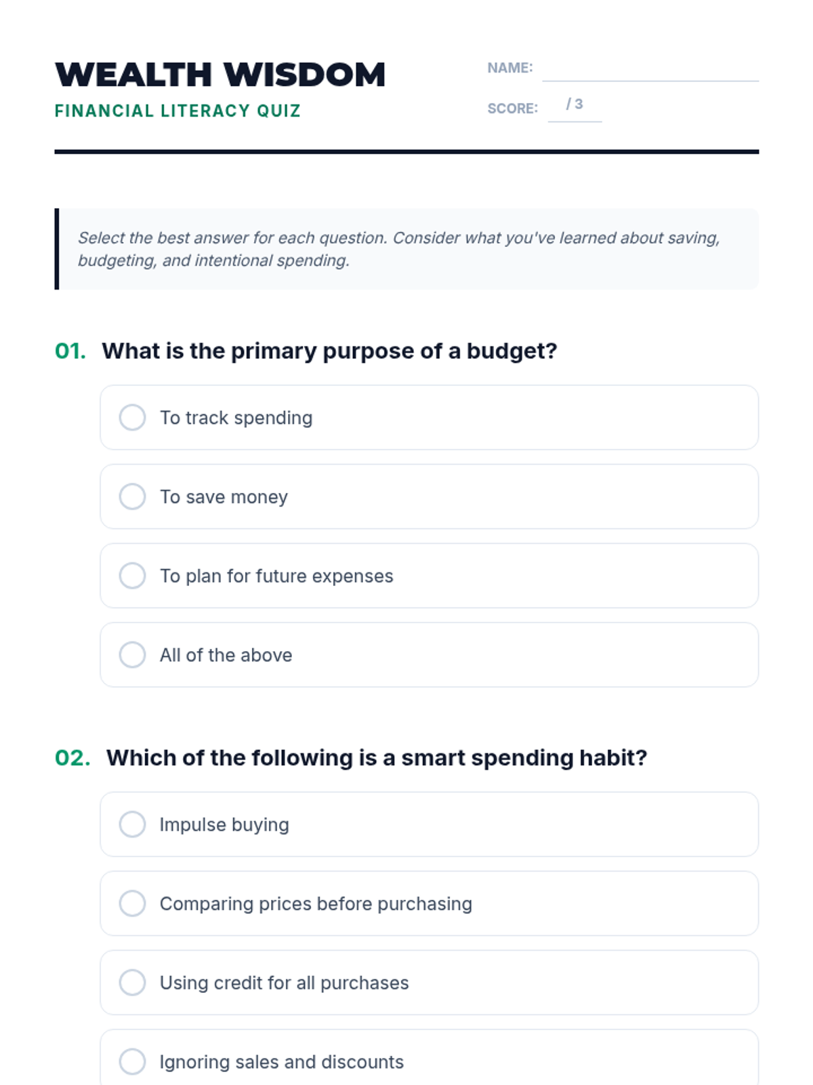Pick 'To plan for future expenses' radio circle

click(x=132, y=576)
